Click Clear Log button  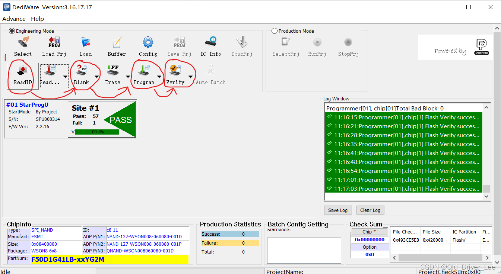pos(370,210)
